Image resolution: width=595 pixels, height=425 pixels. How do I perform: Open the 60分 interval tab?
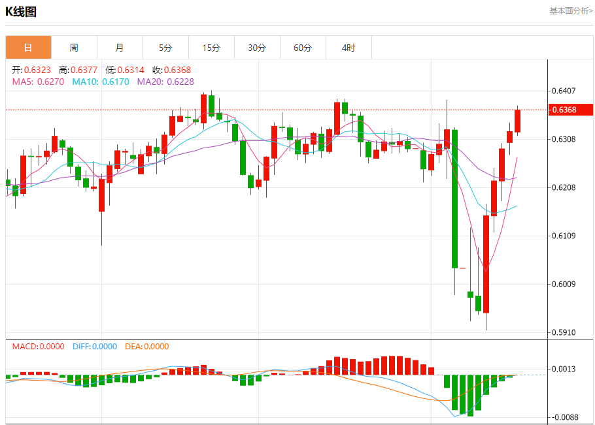point(303,48)
